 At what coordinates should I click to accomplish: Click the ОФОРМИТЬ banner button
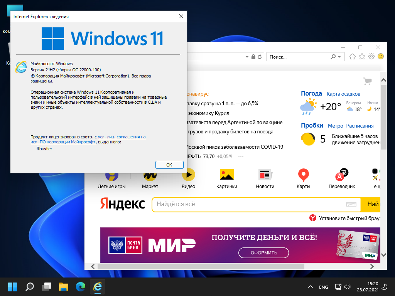coord(263,253)
